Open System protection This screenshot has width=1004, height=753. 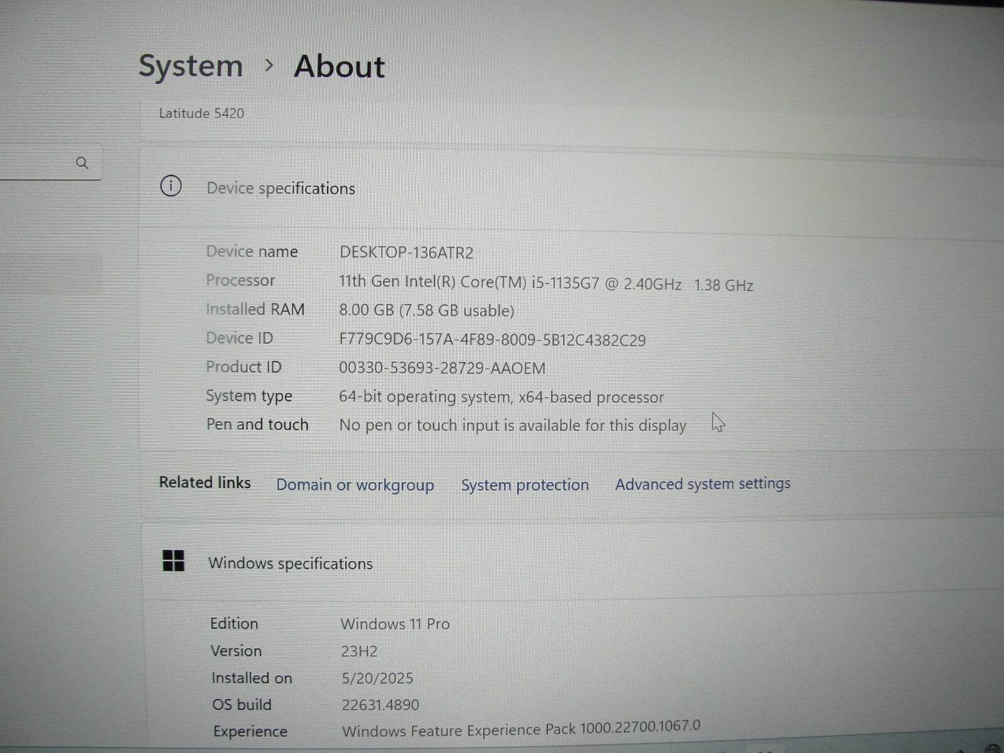525,484
